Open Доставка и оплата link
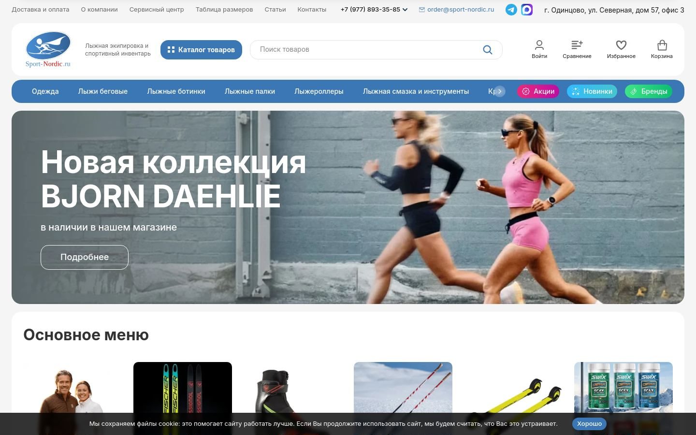This screenshot has height=435, width=696. click(x=41, y=10)
